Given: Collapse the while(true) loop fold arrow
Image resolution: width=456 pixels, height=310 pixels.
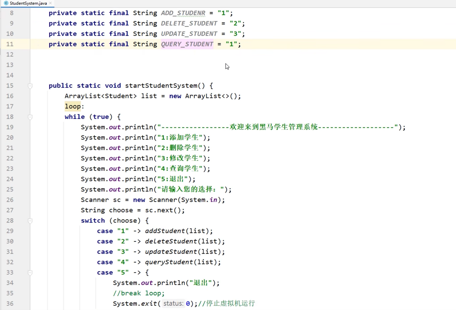Looking at the screenshot, I should click(30, 117).
